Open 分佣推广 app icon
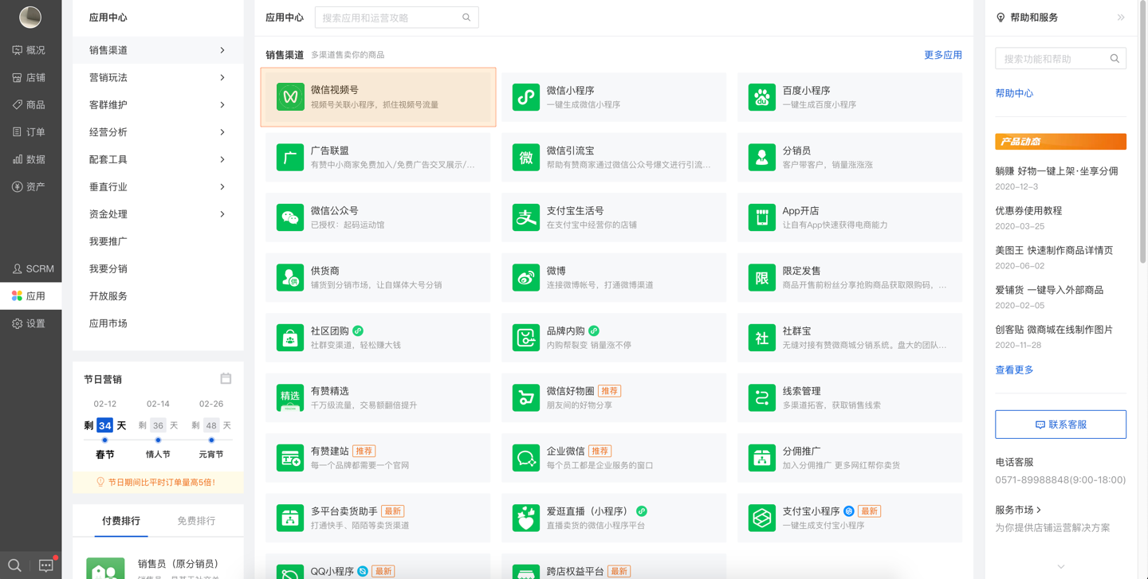This screenshot has width=1148, height=579. (x=762, y=458)
